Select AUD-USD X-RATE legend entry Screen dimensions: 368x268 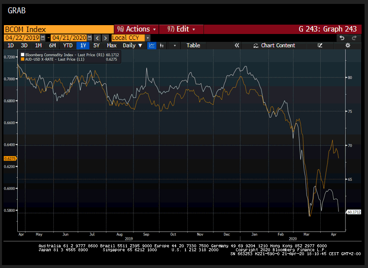click(71, 60)
